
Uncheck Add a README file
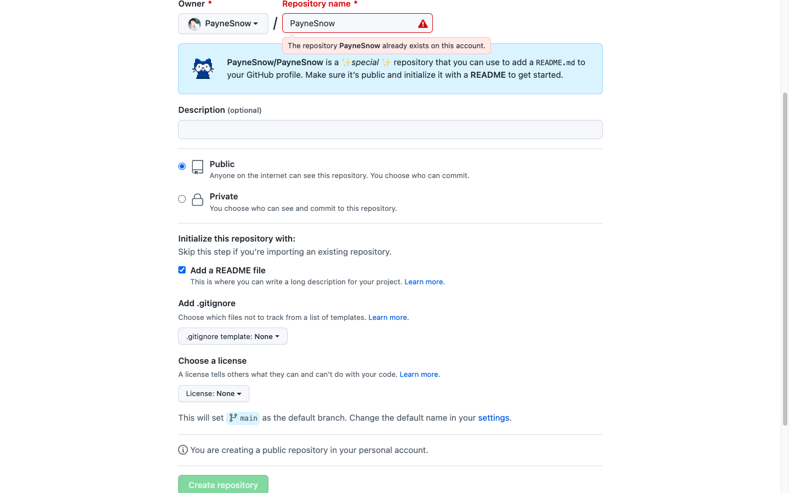coord(182,270)
